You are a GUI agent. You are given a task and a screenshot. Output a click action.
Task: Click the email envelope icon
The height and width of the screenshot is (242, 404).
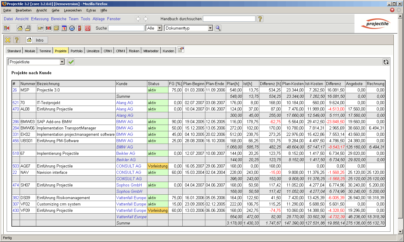tap(40, 28)
